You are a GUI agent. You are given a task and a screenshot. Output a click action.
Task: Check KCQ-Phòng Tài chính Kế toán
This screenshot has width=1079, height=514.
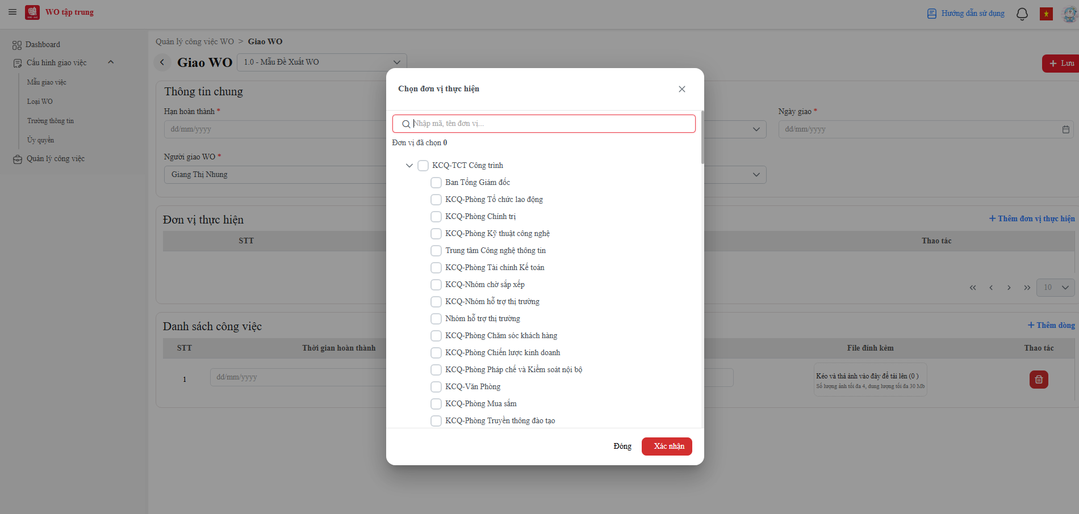coord(436,268)
